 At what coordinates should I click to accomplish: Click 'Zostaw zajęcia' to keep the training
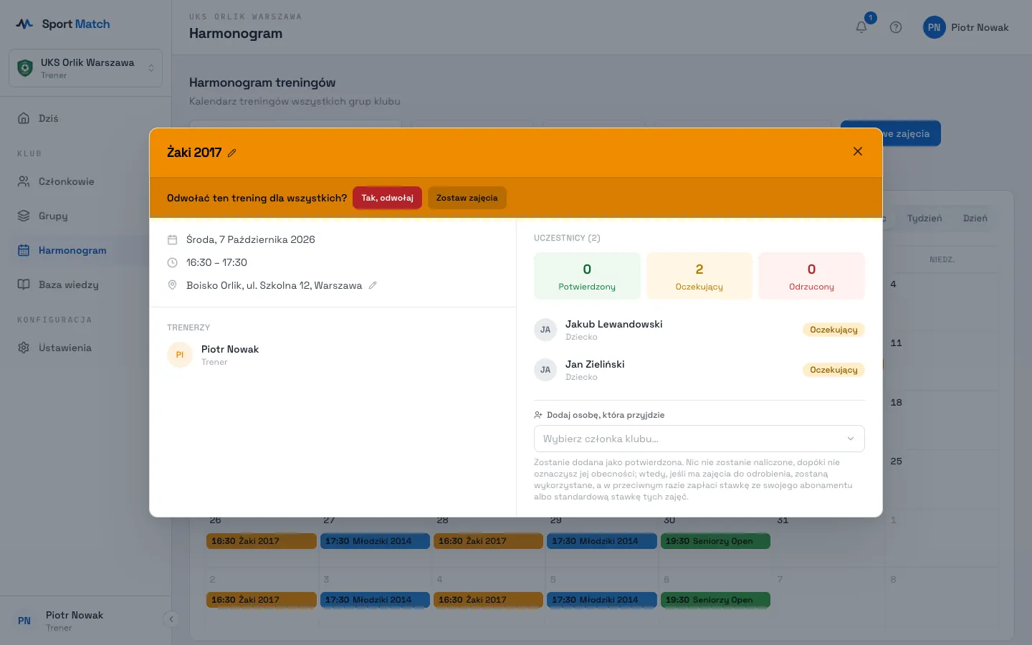[467, 198]
